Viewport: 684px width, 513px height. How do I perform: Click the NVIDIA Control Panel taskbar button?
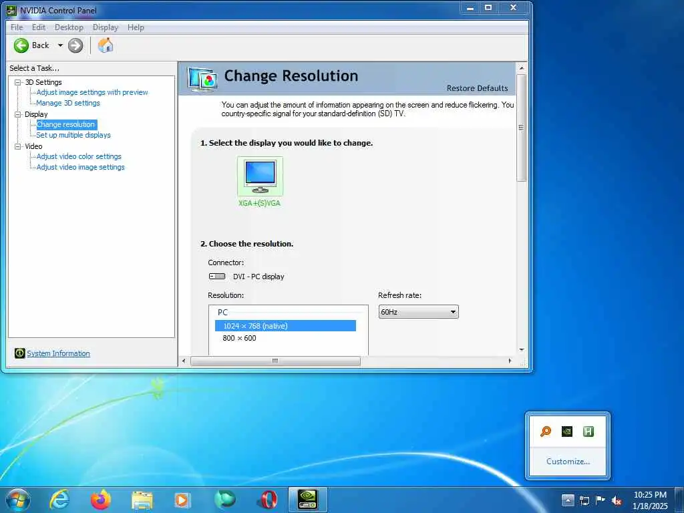coord(308,500)
